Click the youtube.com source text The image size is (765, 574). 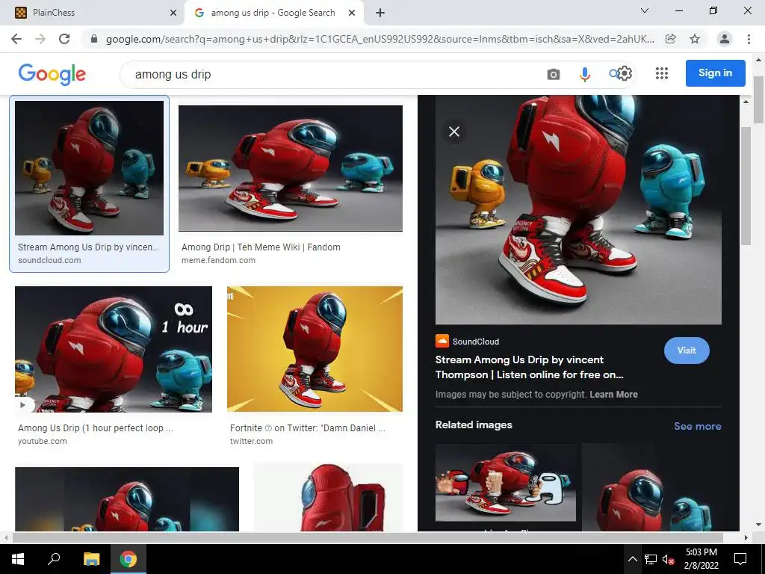pyautogui.click(x=43, y=441)
